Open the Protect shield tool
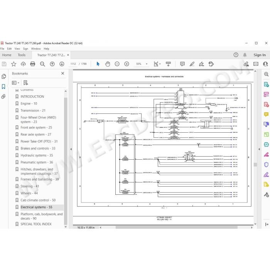270x270 pixels. pos(266,165)
